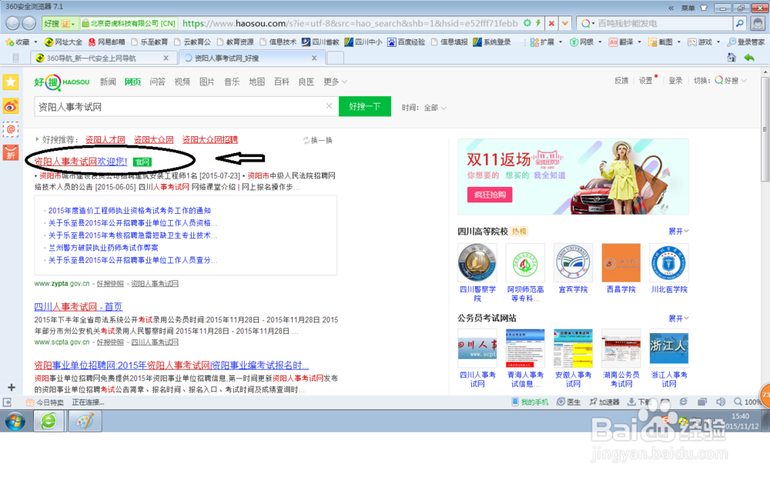
Task: Click the magnifier search button in toolbar
Action: point(739,23)
